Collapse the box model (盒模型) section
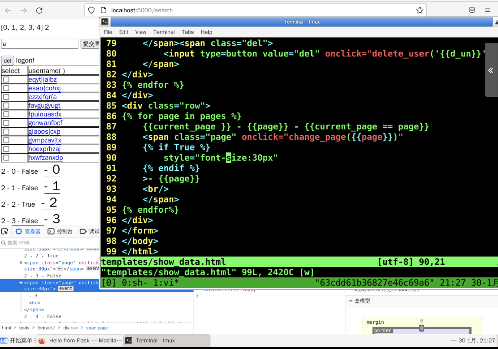 point(351,301)
